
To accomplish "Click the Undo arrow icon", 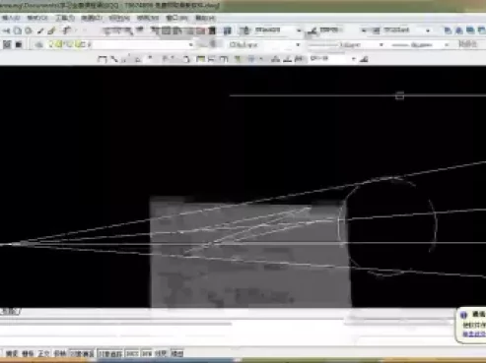I will tap(67, 30).
